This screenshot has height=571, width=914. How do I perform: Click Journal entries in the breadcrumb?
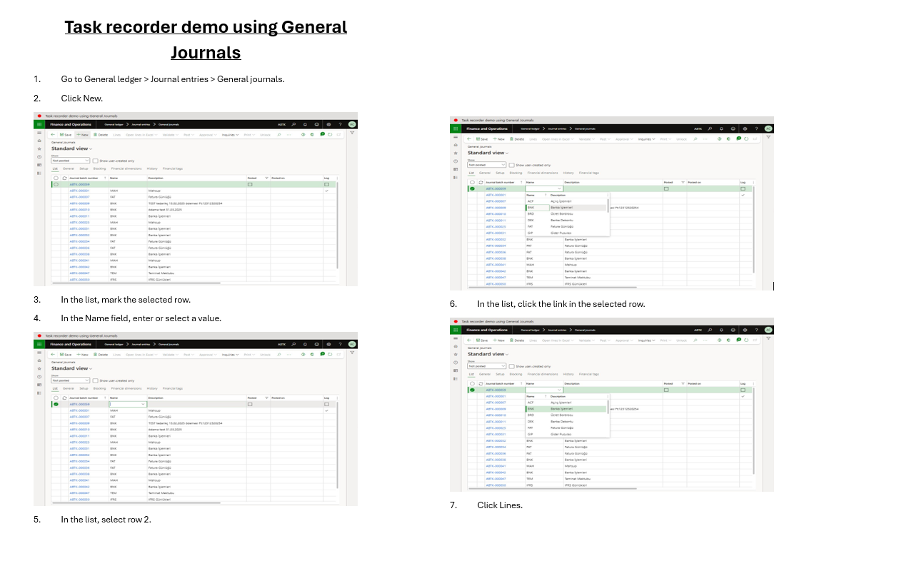click(x=140, y=125)
